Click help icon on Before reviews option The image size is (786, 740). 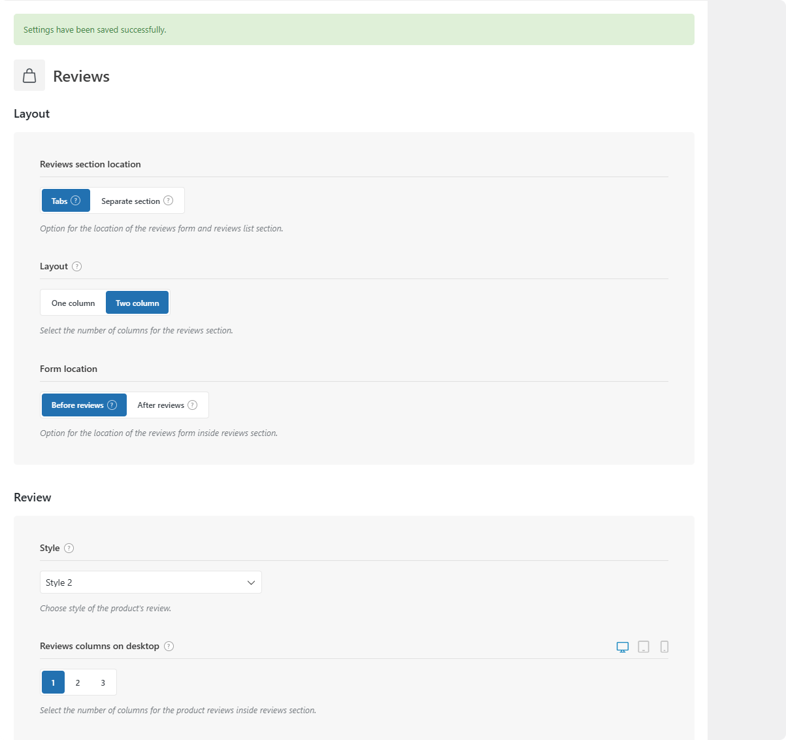(112, 405)
